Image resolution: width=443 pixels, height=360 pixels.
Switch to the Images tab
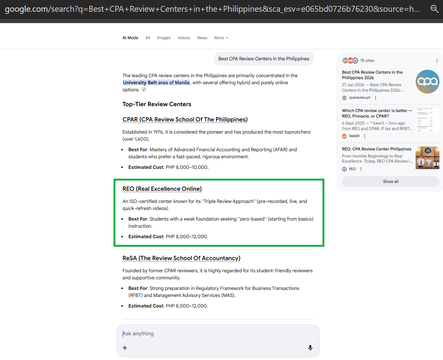164,38
